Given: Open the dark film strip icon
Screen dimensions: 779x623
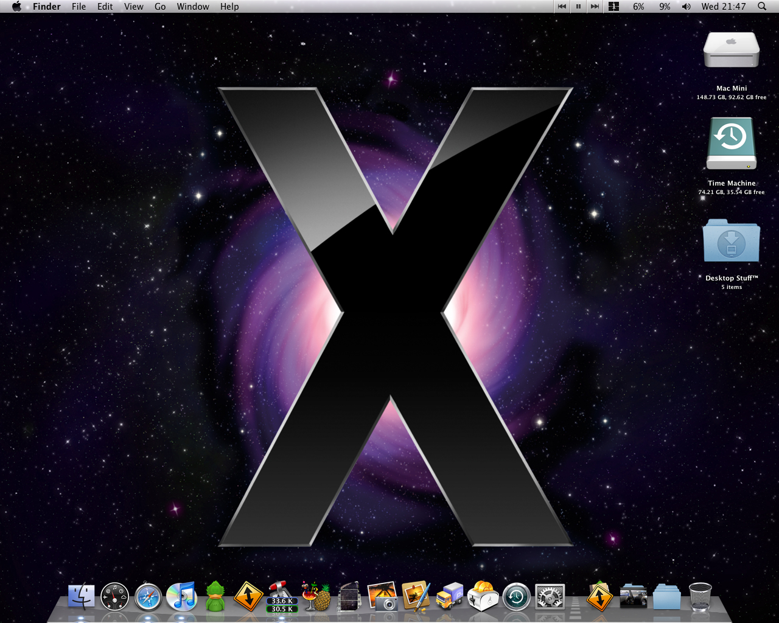Looking at the screenshot, I should point(349,596).
